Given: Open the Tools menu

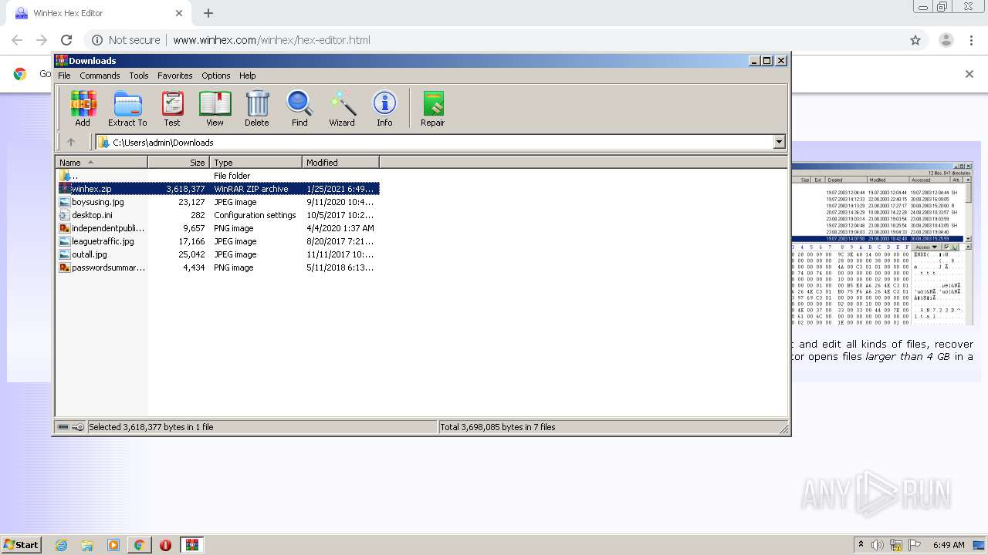Looking at the screenshot, I should [139, 76].
